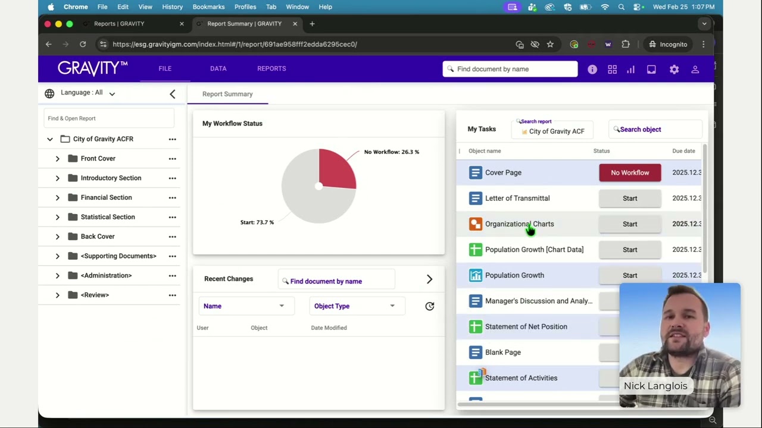The height and width of the screenshot is (428, 762).
Task: Click the My Tasks vertical scrollbar
Action: (x=705, y=208)
